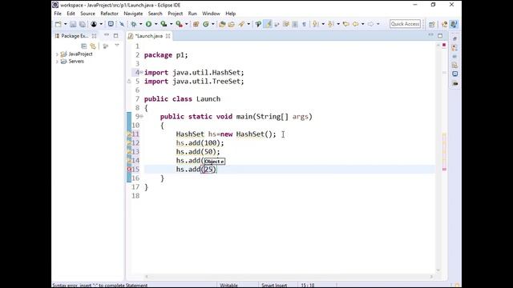513x288 pixels.
Task: Expand the JavaProject tree node
Action: [57, 54]
